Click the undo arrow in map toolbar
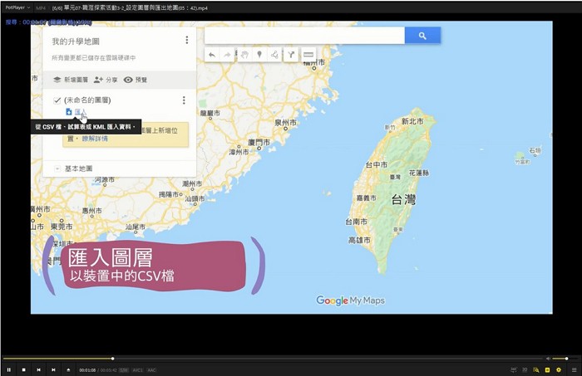This screenshot has height=376, width=582. 211,55
